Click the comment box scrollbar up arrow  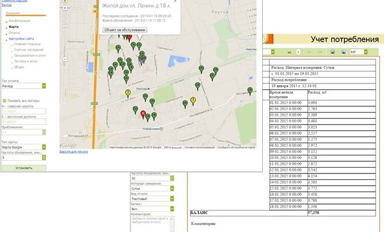(172, 218)
